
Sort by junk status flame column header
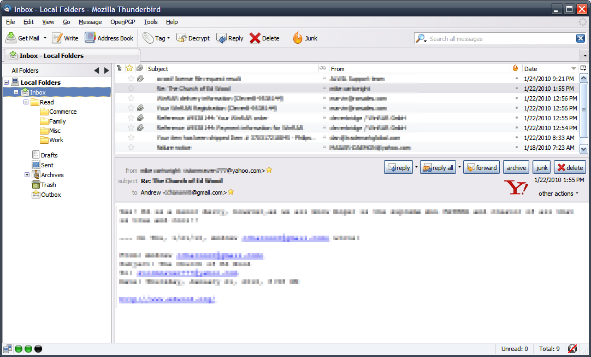515,68
